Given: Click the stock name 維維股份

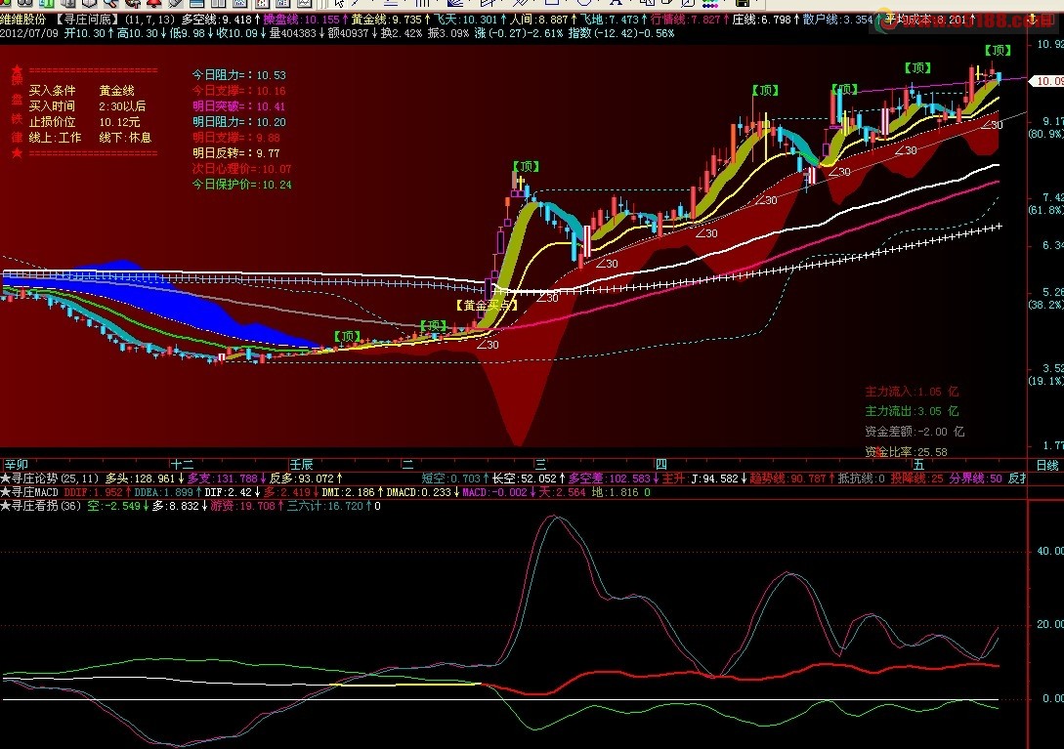Looking at the screenshot, I should click(23, 20).
